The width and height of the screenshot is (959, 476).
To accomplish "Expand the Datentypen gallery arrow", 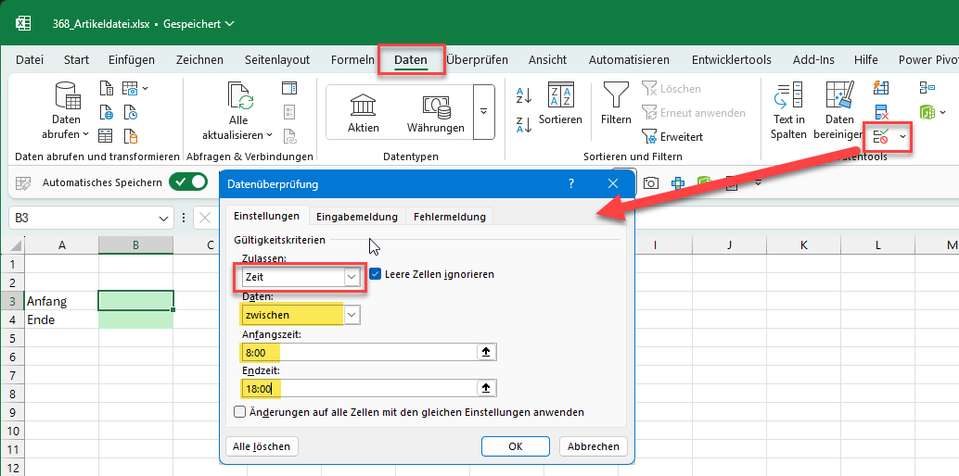I will click(x=483, y=111).
